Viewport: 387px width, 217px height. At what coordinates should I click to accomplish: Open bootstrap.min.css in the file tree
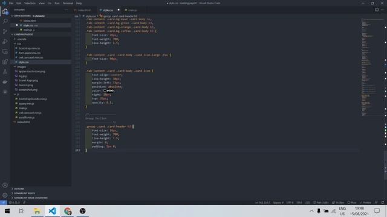(x=30, y=48)
